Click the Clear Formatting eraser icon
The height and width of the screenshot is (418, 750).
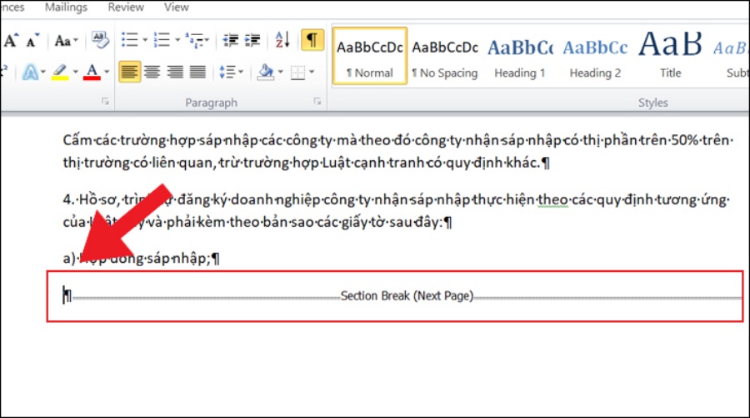[x=100, y=40]
